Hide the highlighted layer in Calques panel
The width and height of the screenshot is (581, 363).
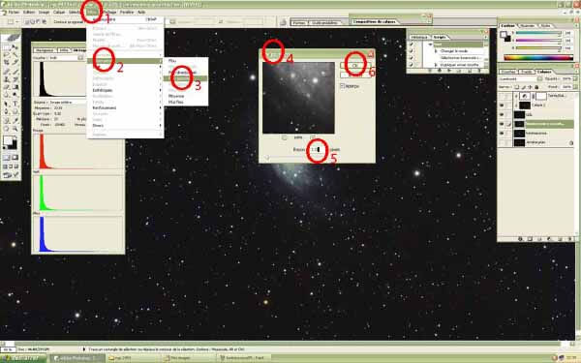[x=502, y=124]
